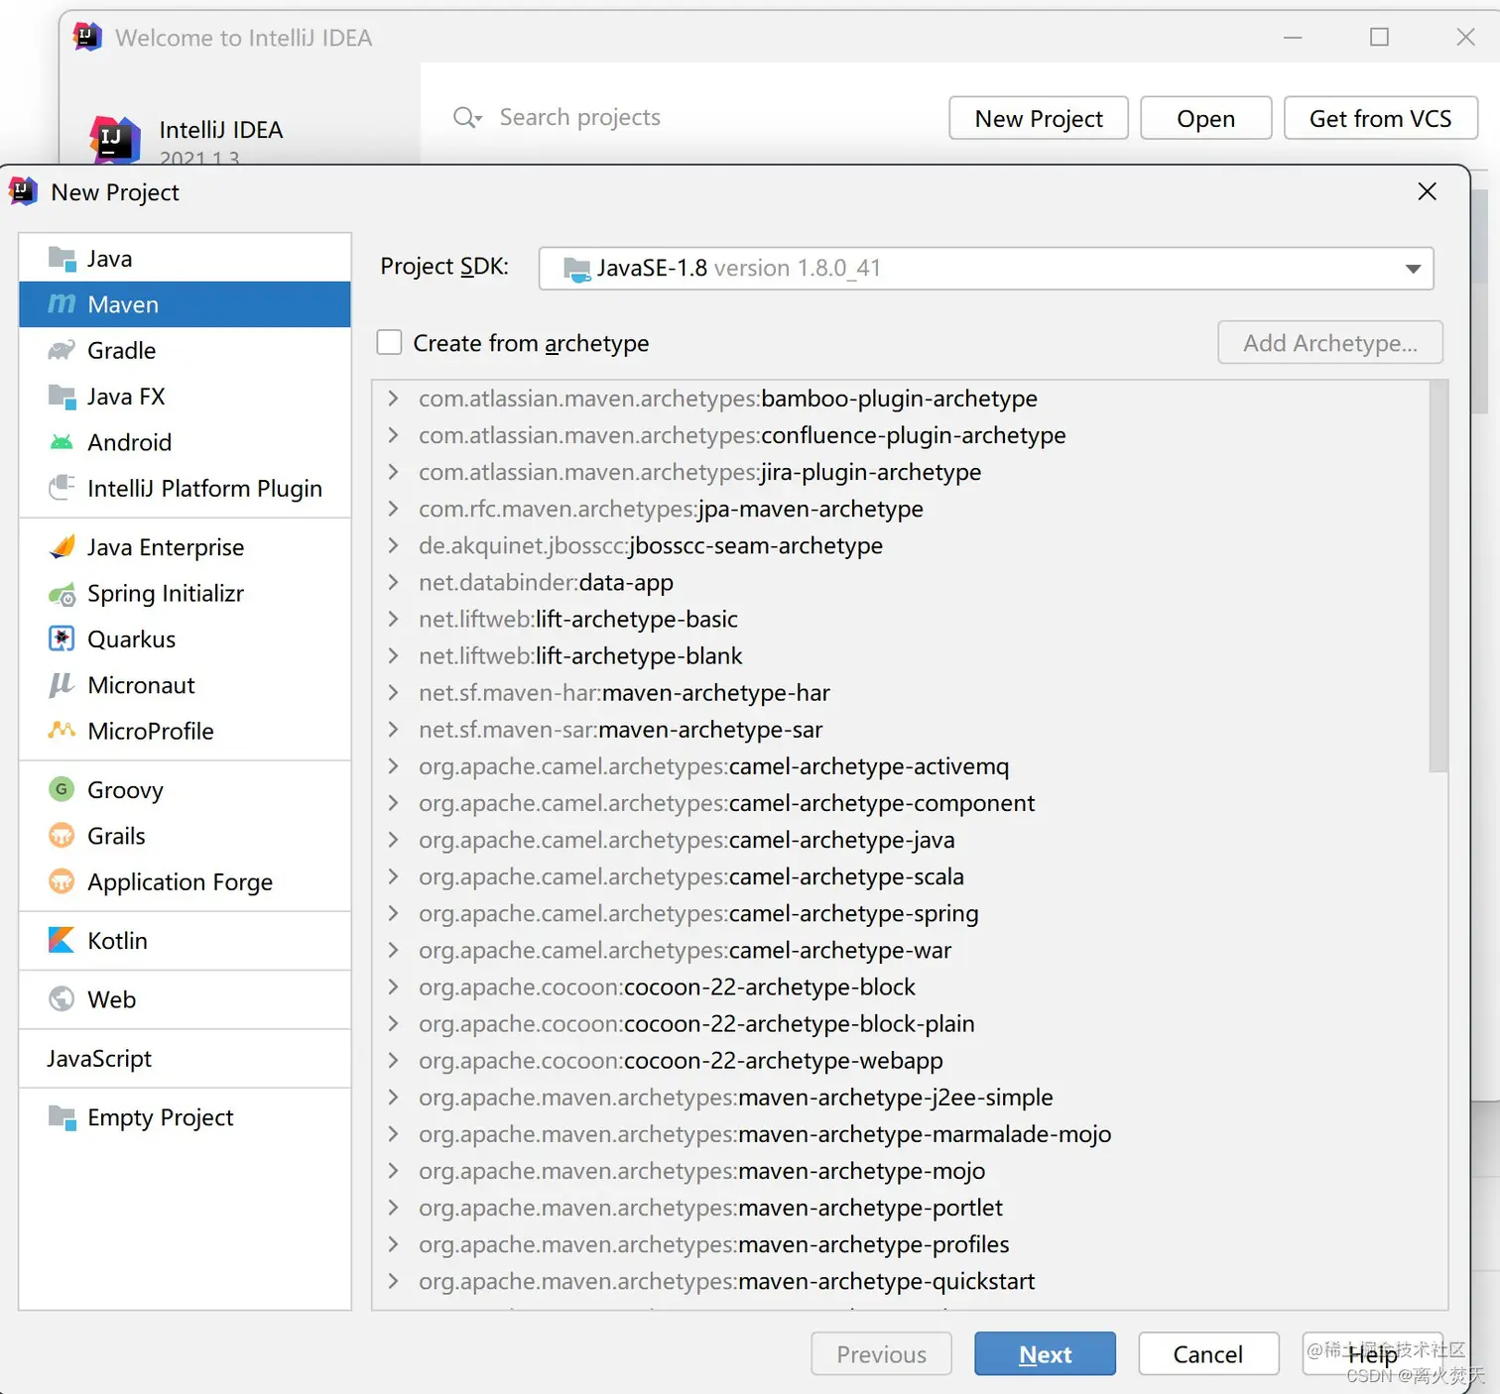Click the Gradle elephant icon
Screen dimensions: 1500x1394
pos(62,350)
